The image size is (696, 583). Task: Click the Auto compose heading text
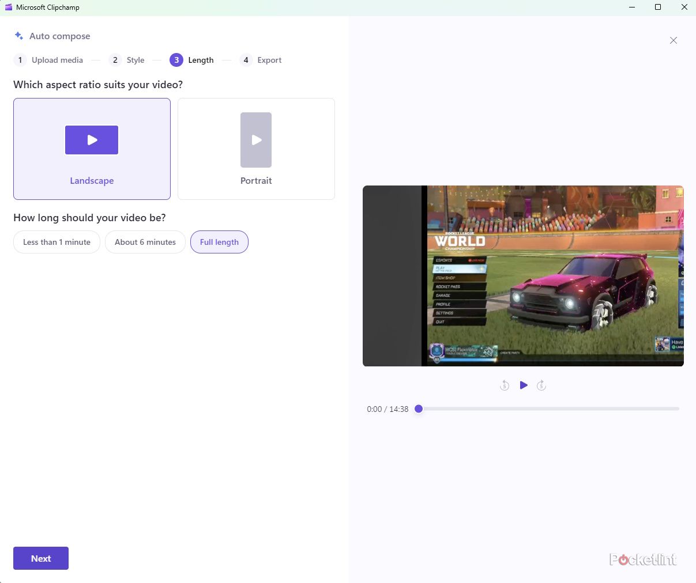[60, 36]
